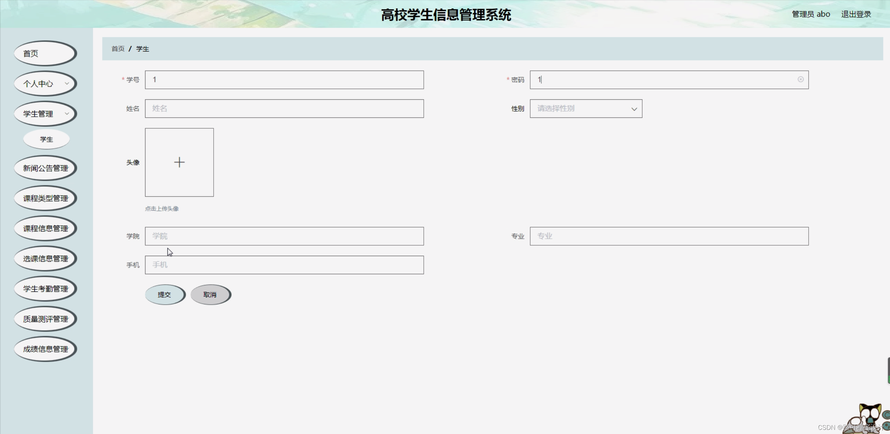Click 点击上传头像 upload link
890x434 pixels.
(x=162, y=209)
